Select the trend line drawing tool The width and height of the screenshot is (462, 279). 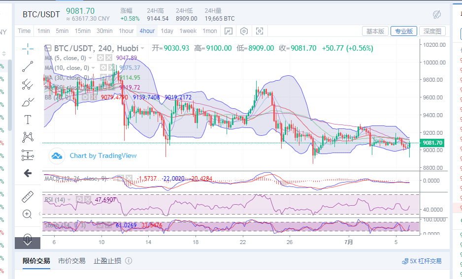(x=28, y=66)
